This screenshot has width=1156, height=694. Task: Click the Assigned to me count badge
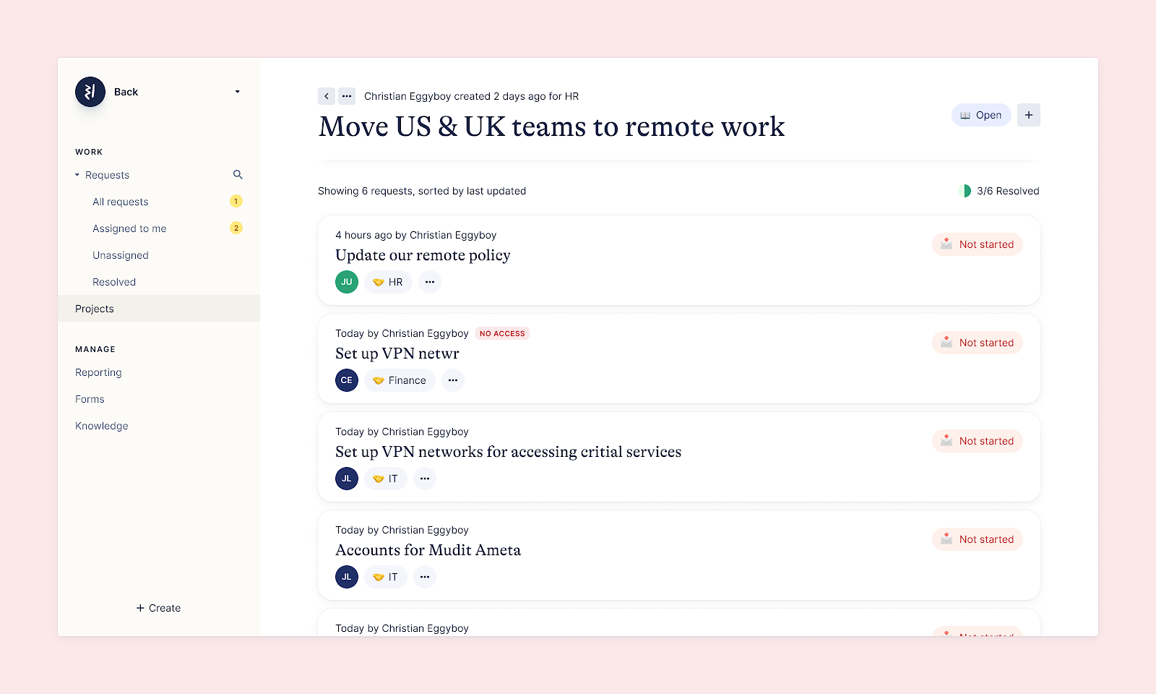[x=236, y=228]
